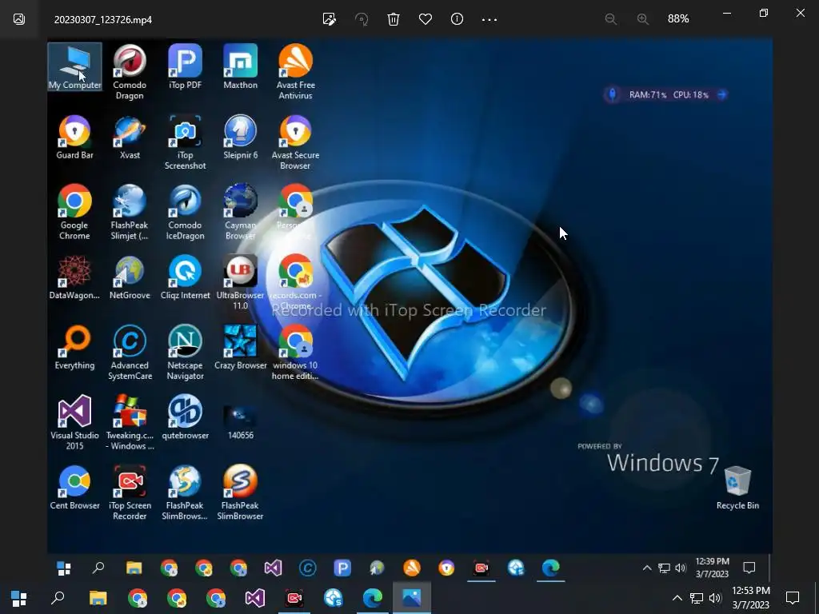
Task: Add to favorites with the heart icon
Action: click(425, 19)
